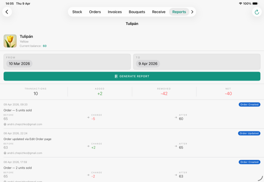Screen dimensions: 264x182
Task: Open the Invoices tab
Action: click(115, 12)
